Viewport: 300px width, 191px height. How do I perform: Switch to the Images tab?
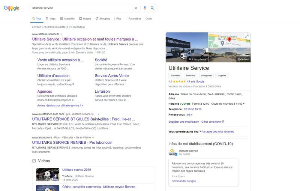tap(85, 18)
